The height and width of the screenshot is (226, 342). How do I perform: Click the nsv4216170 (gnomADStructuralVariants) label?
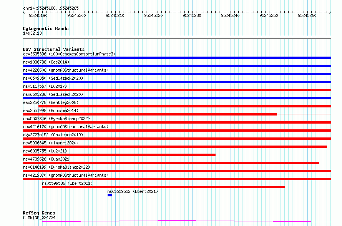point(66,127)
